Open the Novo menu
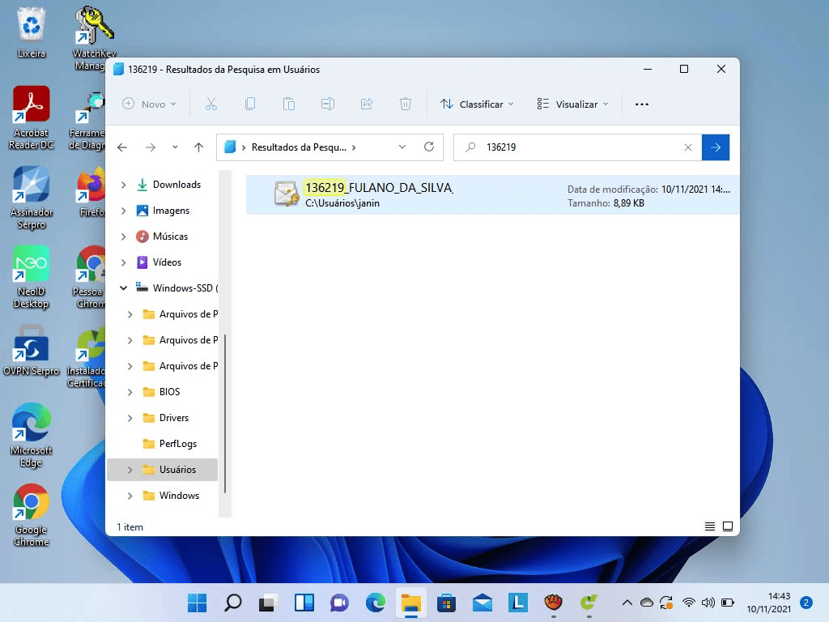 [x=150, y=104]
